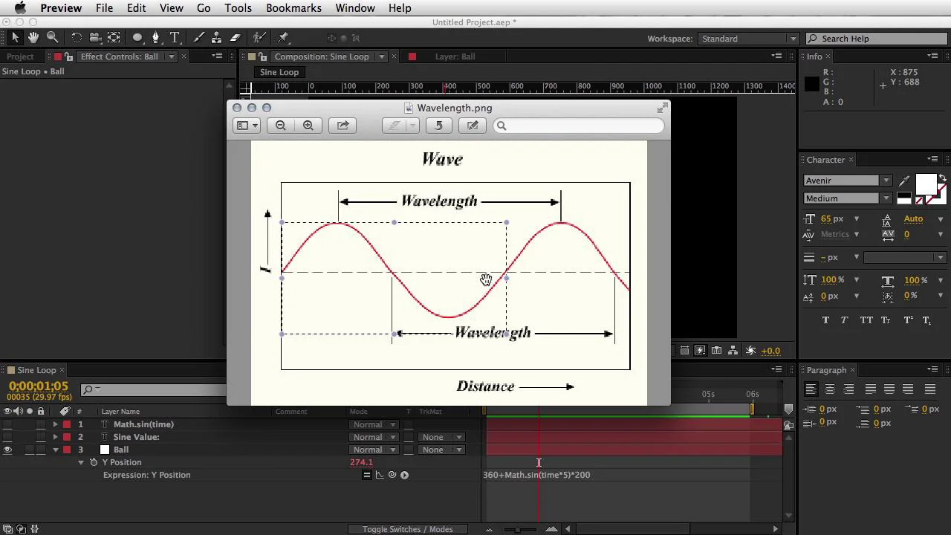Click the expression pick whip icon
This screenshot has height=535, width=951.
[x=392, y=475]
